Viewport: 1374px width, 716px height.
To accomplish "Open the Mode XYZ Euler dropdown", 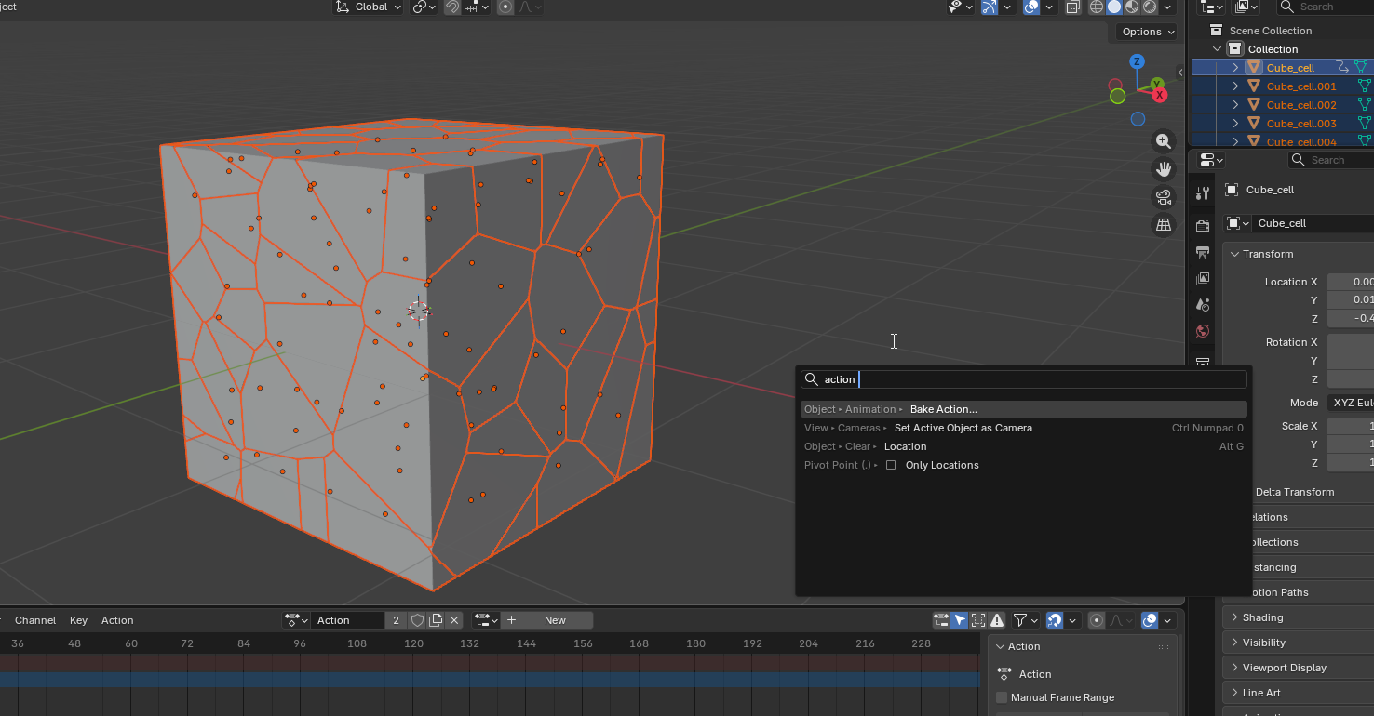I will tap(1351, 403).
